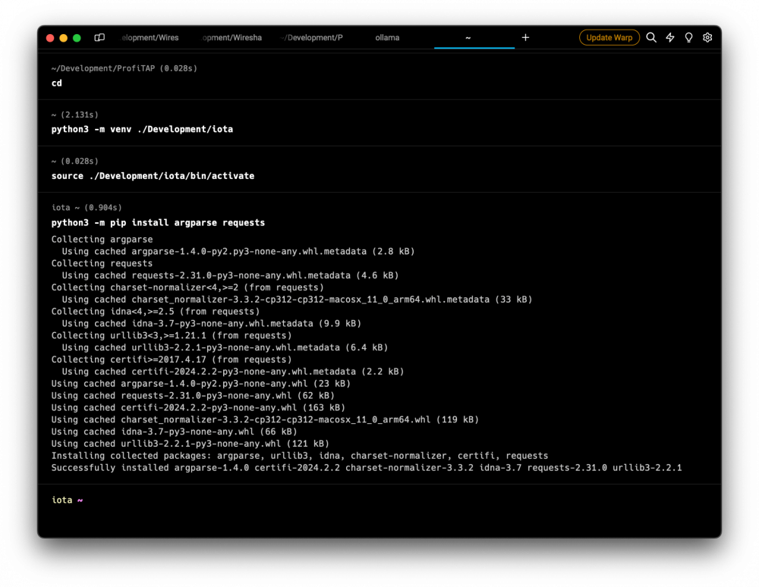759x587 pixels.
Task: Select the tab labeled opment/Wiresha
Action: pyautogui.click(x=231, y=38)
